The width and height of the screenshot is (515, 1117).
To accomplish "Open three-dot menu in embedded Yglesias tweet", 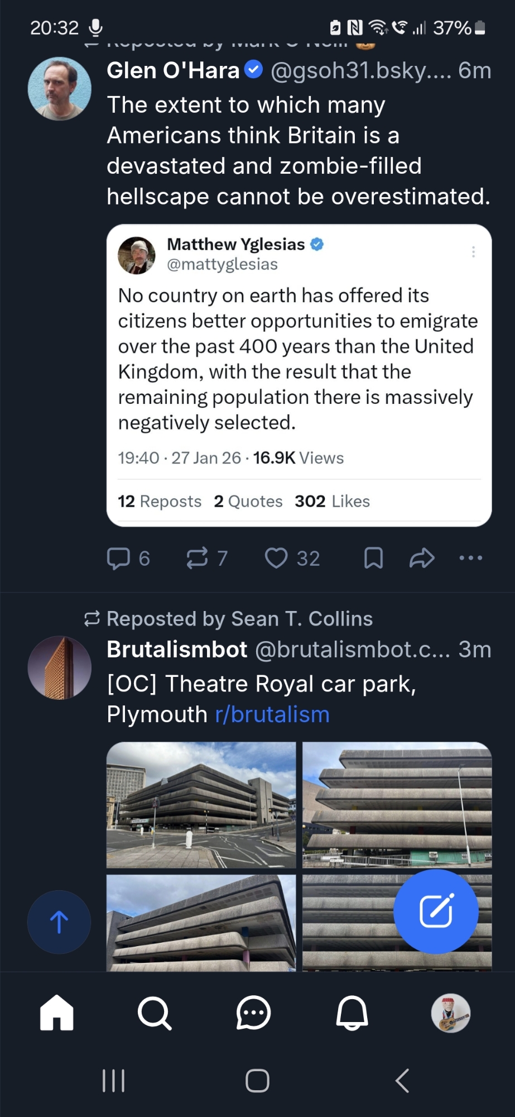I will (473, 252).
